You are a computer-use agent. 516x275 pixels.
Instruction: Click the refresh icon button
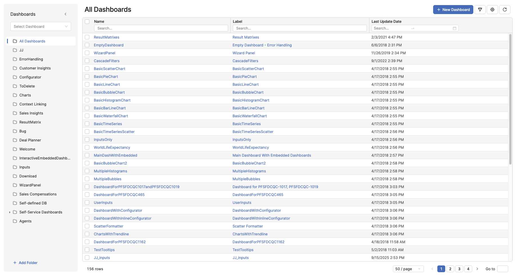click(505, 10)
